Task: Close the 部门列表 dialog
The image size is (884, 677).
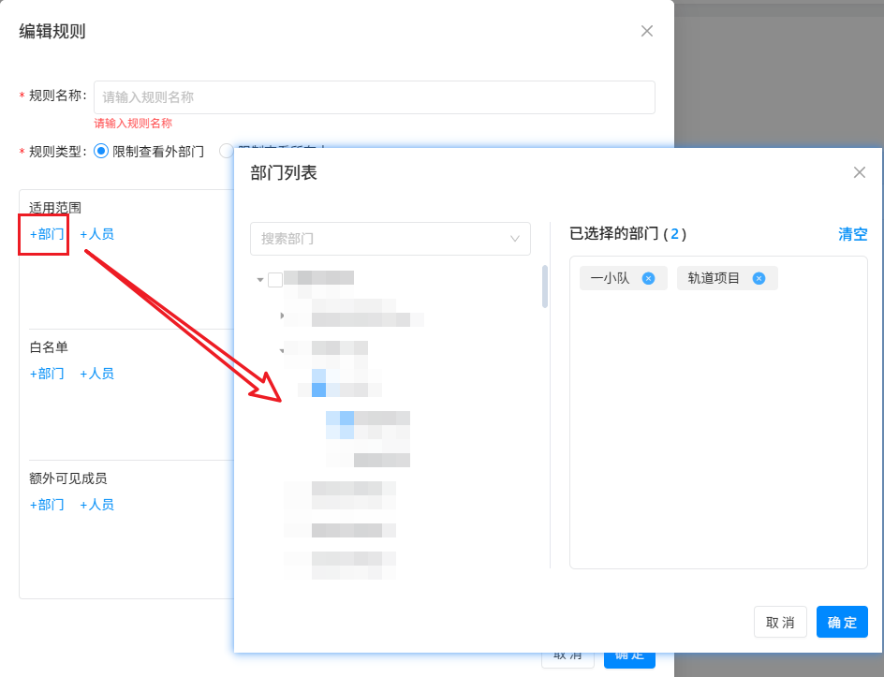Action: pyautogui.click(x=859, y=172)
